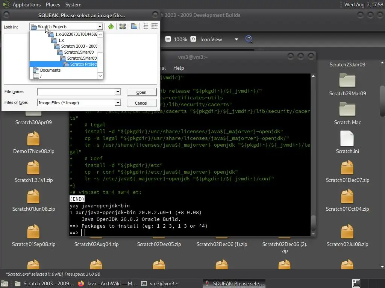
Task: Switch file dialog to details view
Action: click(155, 26)
